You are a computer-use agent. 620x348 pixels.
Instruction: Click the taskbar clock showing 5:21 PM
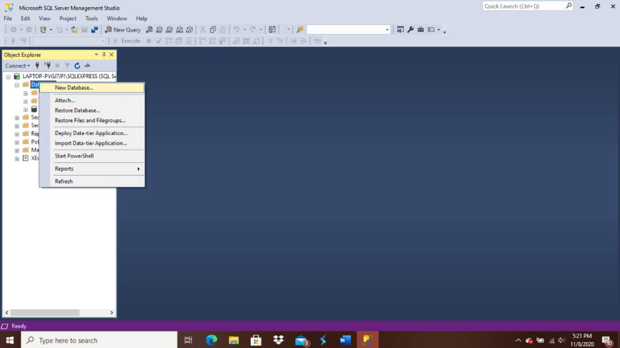click(x=582, y=340)
